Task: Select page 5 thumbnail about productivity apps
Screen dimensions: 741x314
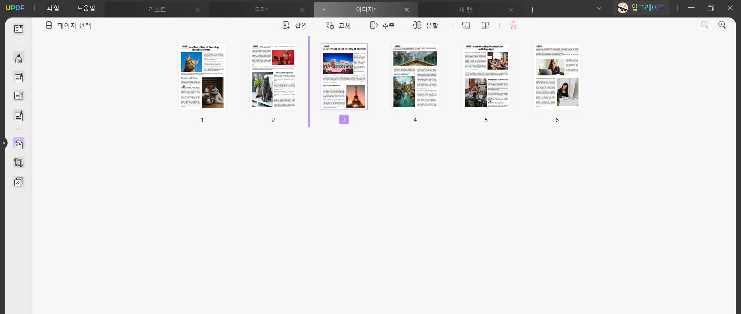Action: click(486, 77)
